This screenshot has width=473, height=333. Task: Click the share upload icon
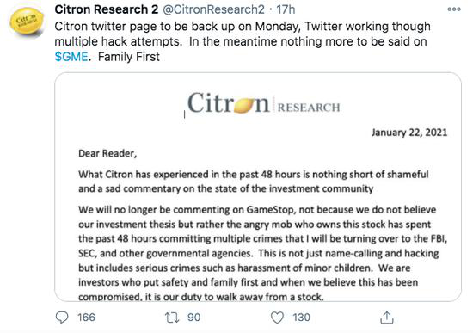pos(387,318)
